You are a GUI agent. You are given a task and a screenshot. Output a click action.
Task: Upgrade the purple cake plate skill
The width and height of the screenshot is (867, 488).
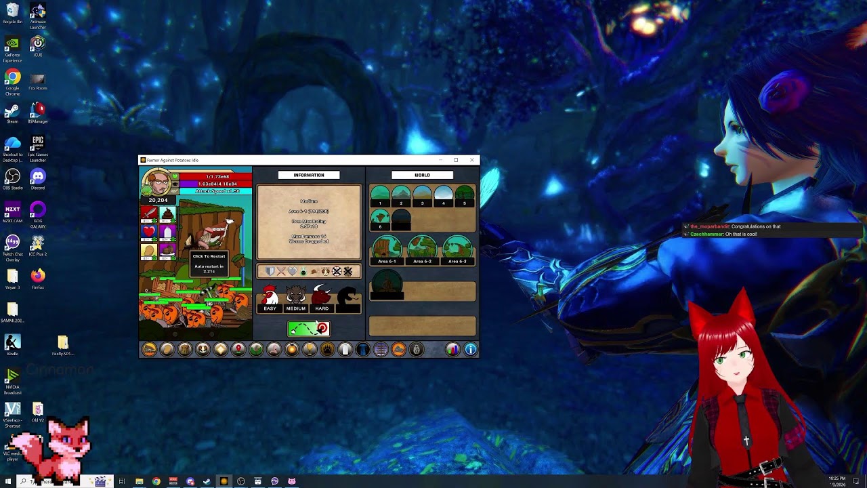[x=167, y=251]
